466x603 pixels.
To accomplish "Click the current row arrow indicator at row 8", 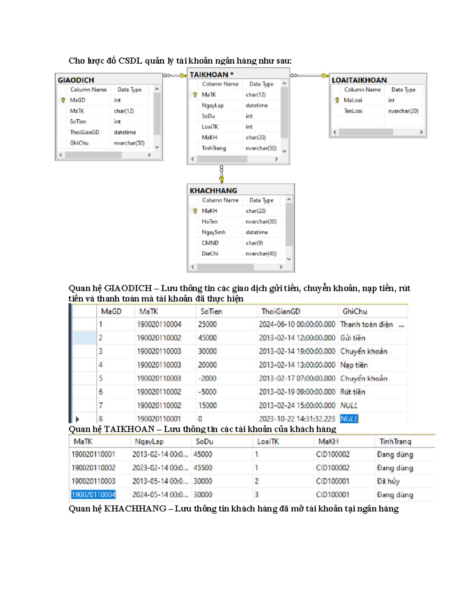I will [x=77, y=419].
